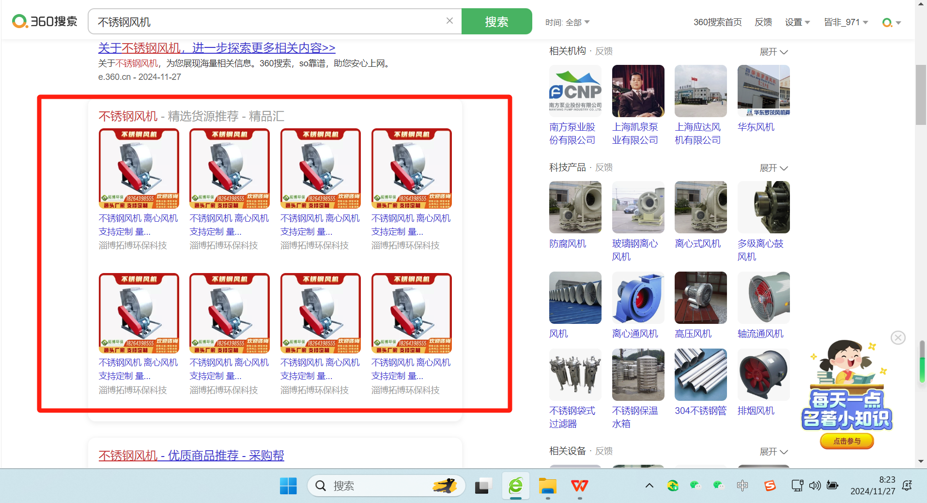Launch WPS Office from the taskbar

click(580, 486)
